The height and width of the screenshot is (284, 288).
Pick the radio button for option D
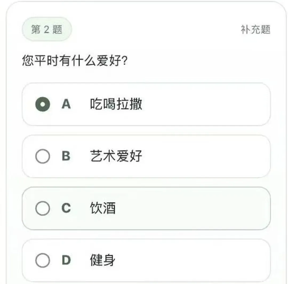[x=43, y=260]
